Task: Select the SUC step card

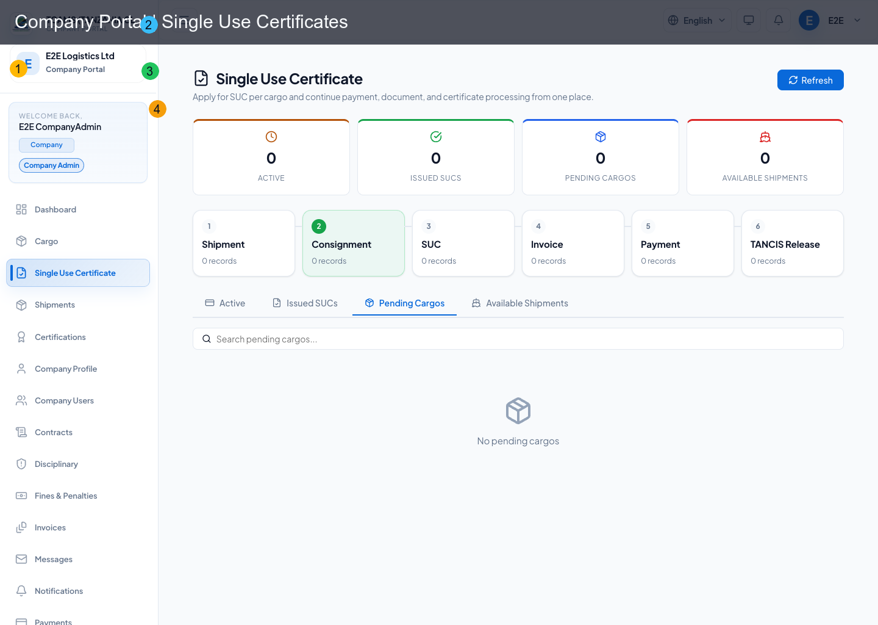Action: 463,243
